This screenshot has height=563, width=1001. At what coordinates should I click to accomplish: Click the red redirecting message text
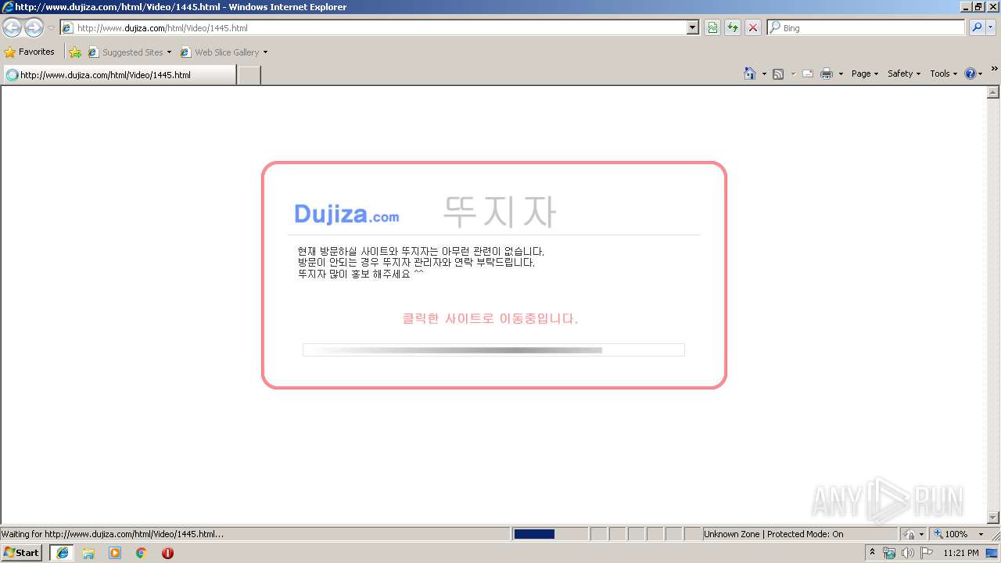(490, 318)
